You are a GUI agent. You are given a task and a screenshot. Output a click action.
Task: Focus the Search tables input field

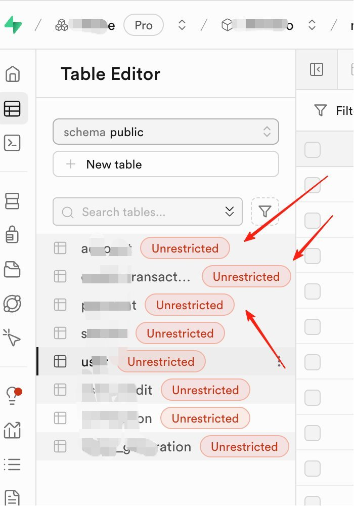tap(137, 212)
